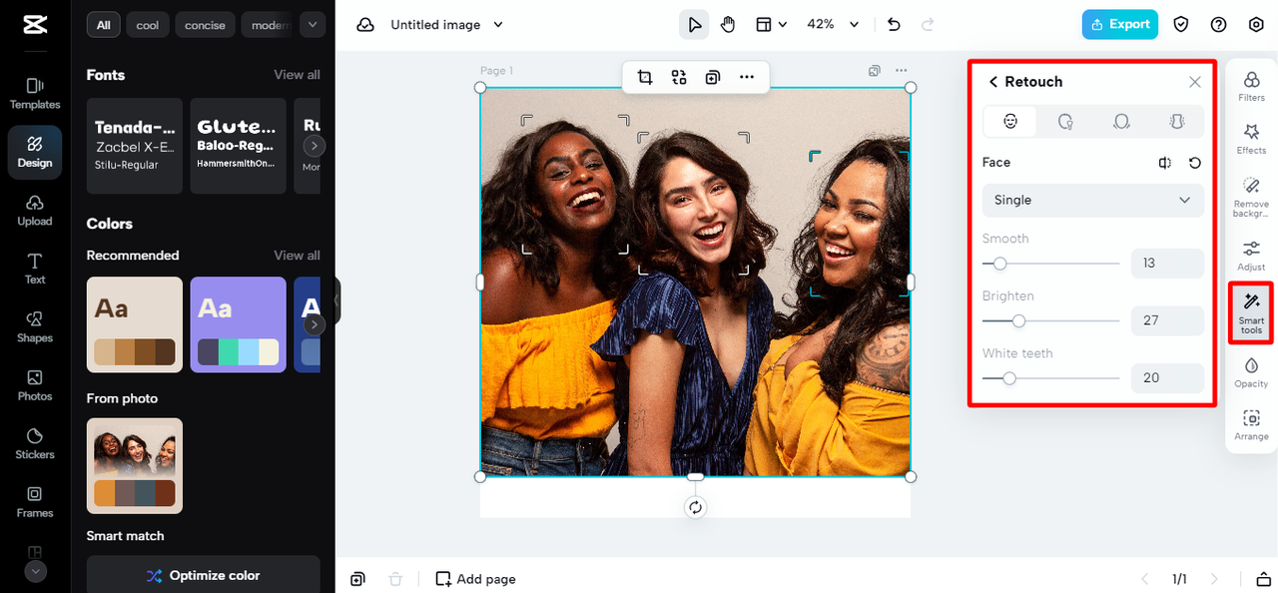The height and width of the screenshot is (593, 1278).
Task: Open the Frames sidebar panel
Action: tap(35, 502)
